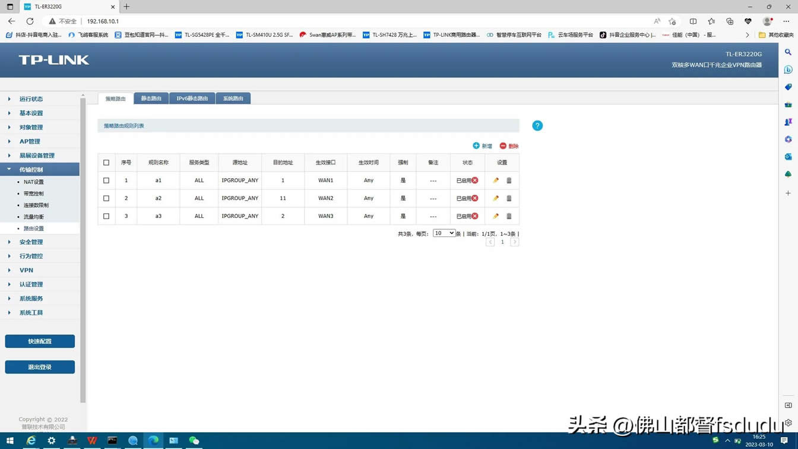Click the blue help question mark icon
Viewport: 798px width, 449px height.
pyautogui.click(x=537, y=126)
